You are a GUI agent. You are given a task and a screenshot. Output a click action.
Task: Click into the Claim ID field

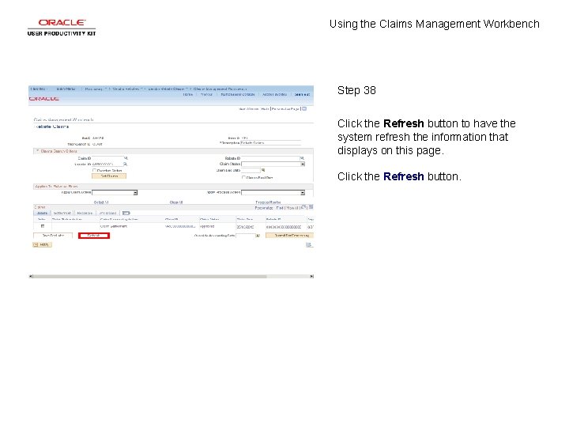(x=107, y=158)
